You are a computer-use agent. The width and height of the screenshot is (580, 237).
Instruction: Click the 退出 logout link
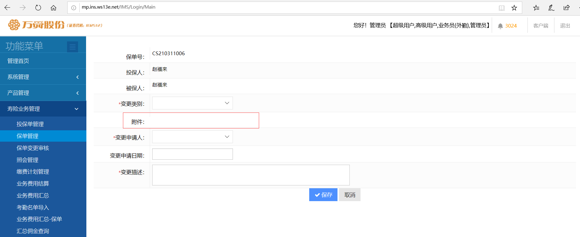[565, 26]
